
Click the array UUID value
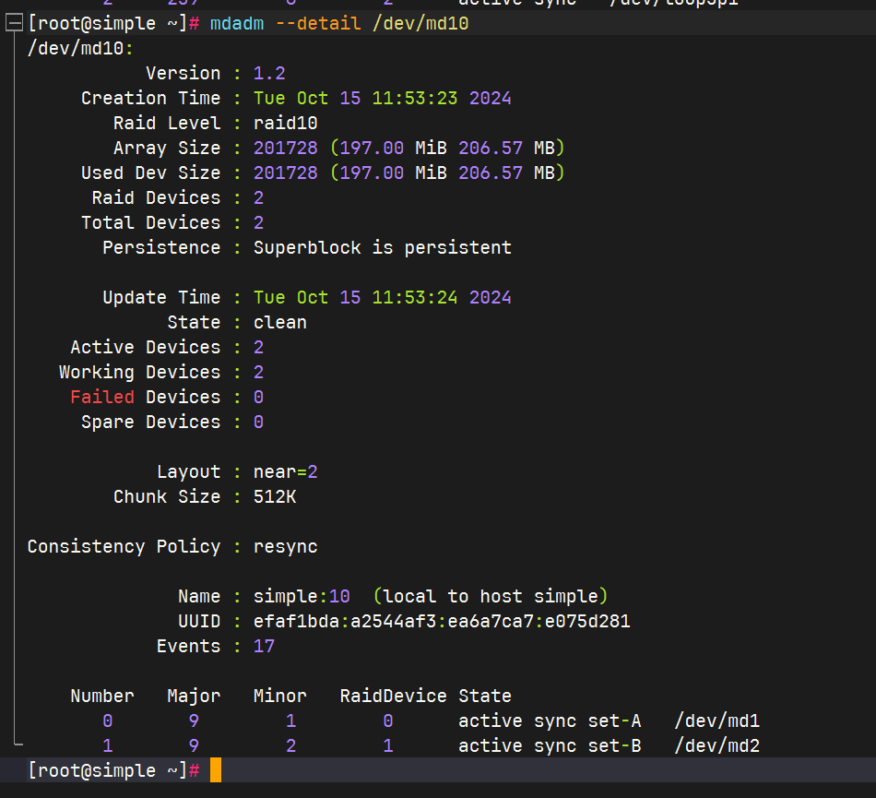[442, 621]
